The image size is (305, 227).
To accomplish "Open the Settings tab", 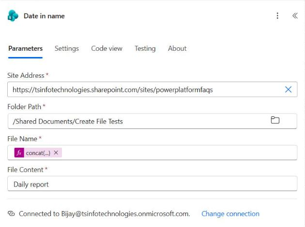I will pyautogui.click(x=67, y=48).
